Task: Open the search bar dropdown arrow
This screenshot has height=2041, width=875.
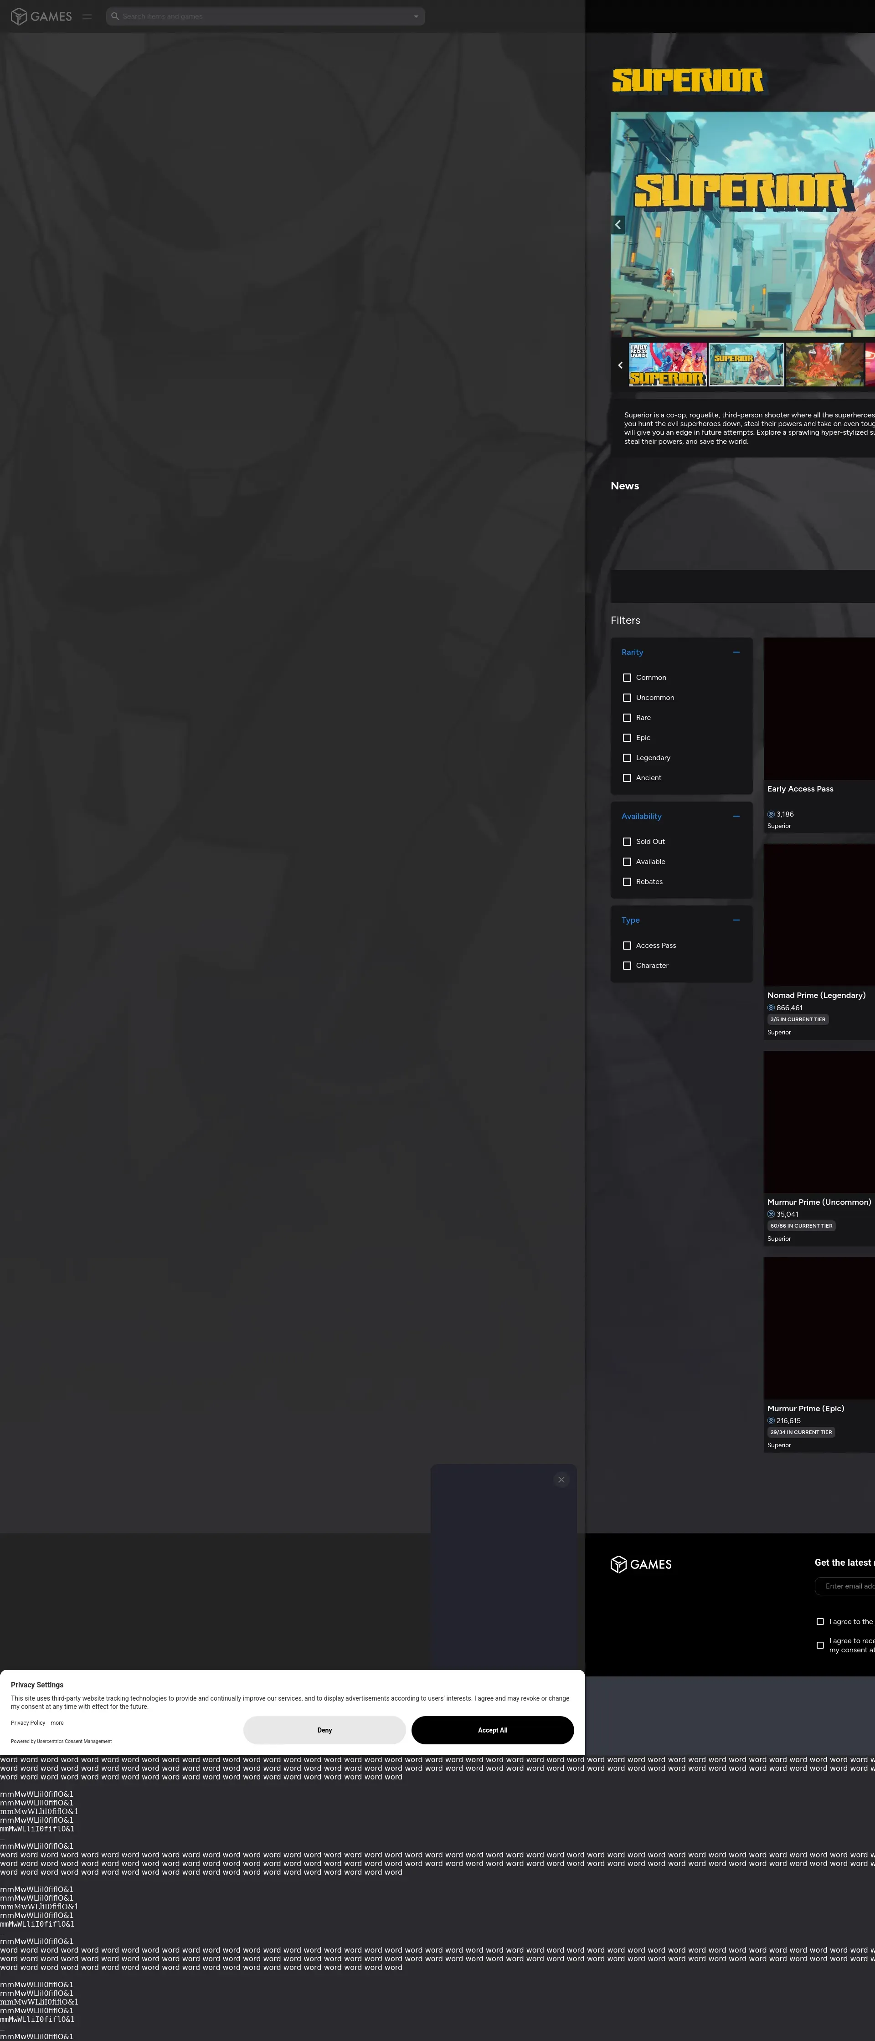Action: [416, 17]
